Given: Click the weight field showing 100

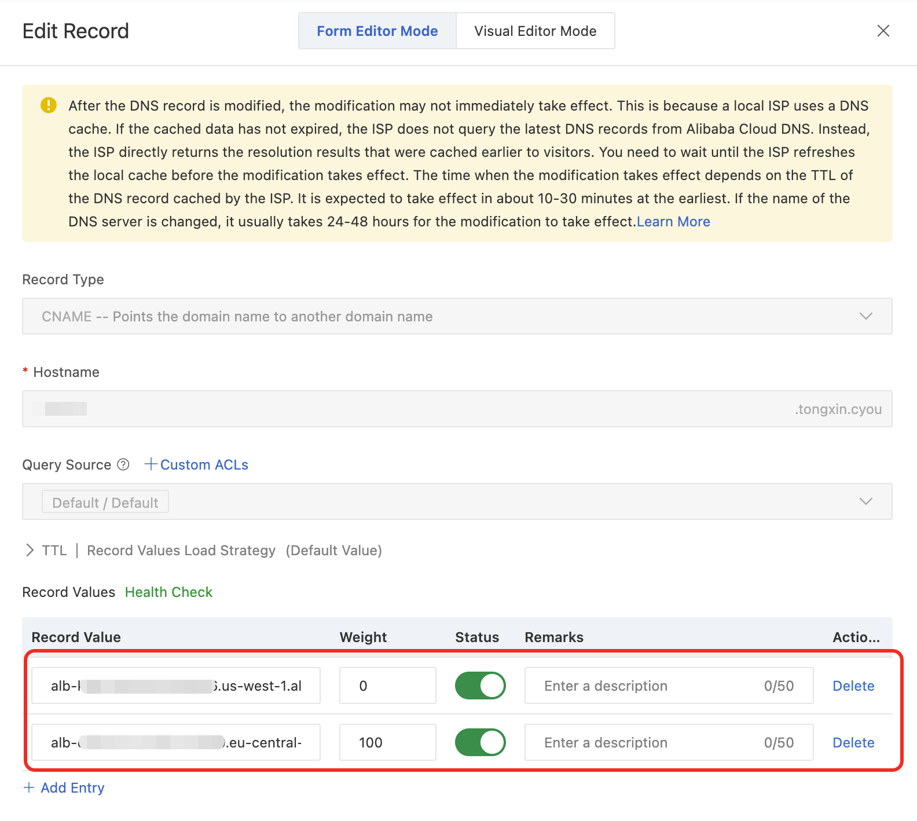Looking at the screenshot, I should (x=387, y=742).
